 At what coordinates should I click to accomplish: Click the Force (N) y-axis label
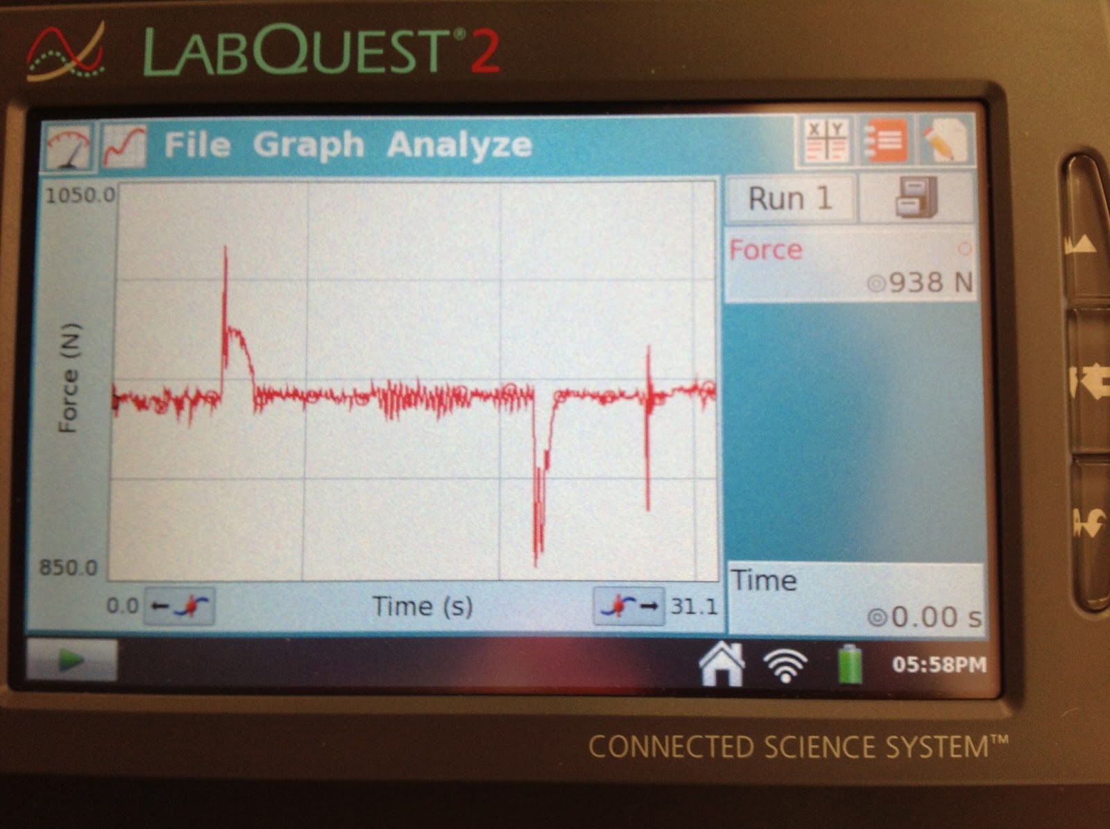(69, 379)
